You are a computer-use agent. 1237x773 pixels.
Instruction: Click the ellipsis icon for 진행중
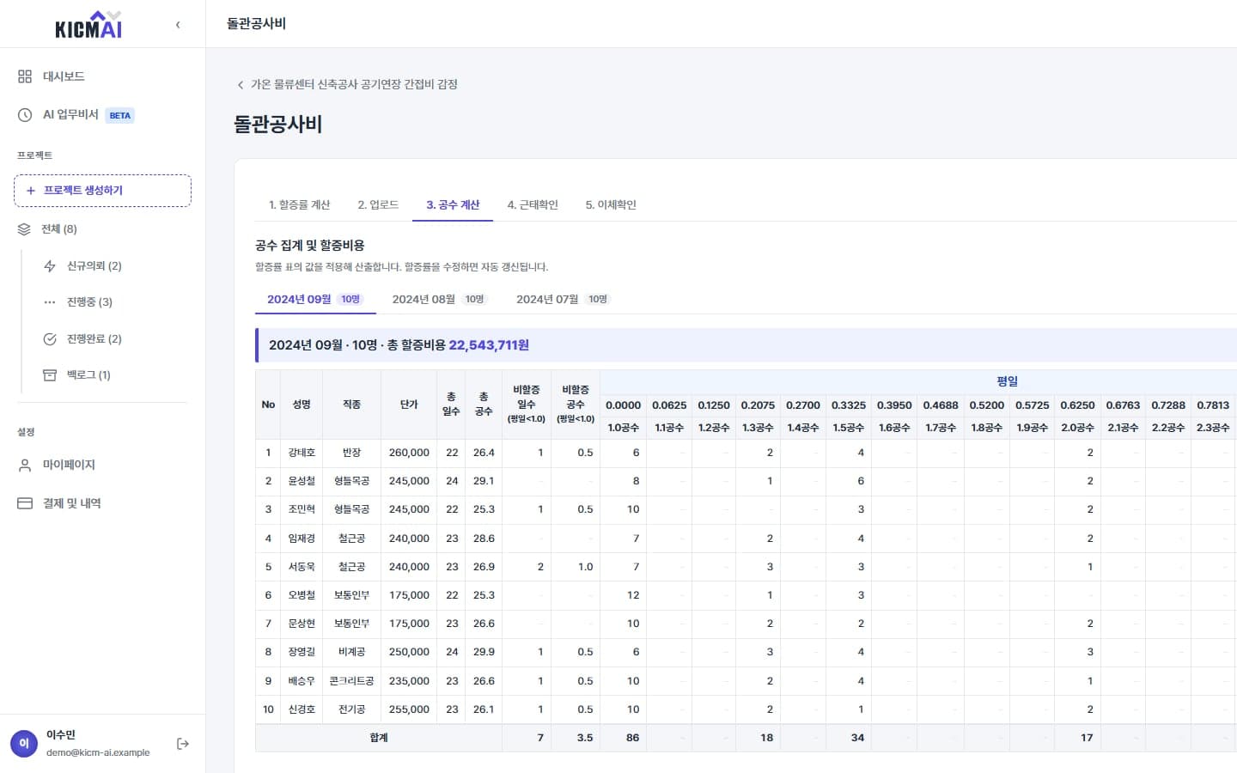(x=50, y=302)
